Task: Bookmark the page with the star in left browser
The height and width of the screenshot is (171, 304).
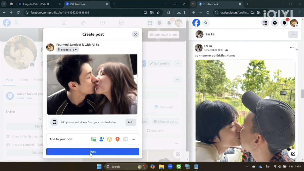Action: coord(158,12)
